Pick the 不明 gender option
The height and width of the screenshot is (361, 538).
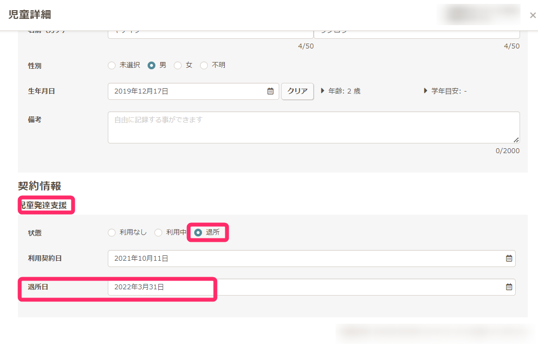coord(204,65)
